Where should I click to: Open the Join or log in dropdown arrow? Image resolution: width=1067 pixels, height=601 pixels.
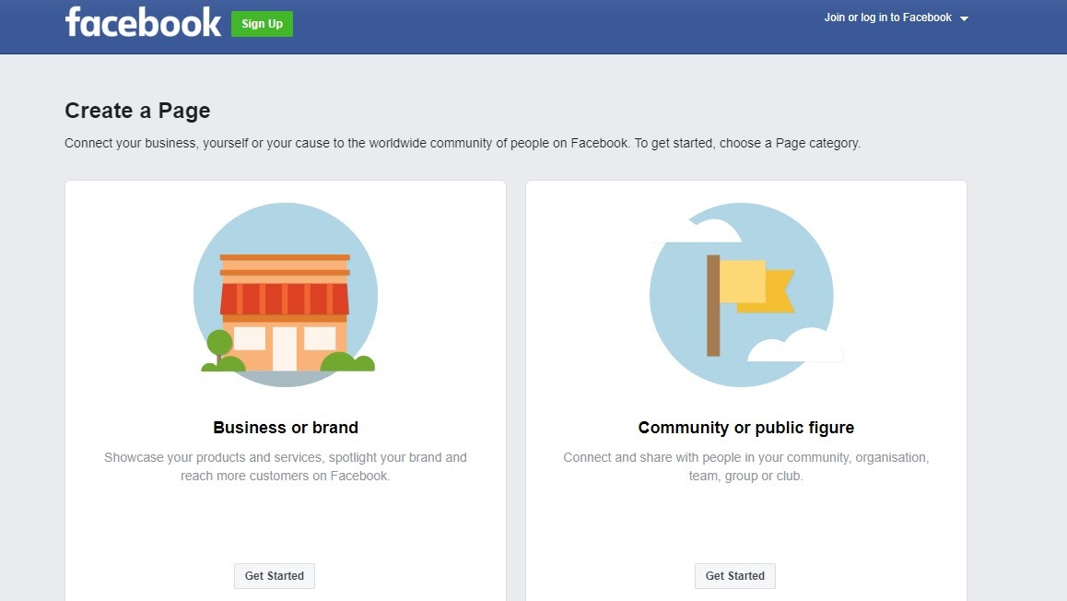pos(964,18)
